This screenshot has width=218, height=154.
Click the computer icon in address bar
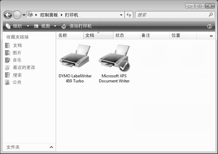[30, 15]
